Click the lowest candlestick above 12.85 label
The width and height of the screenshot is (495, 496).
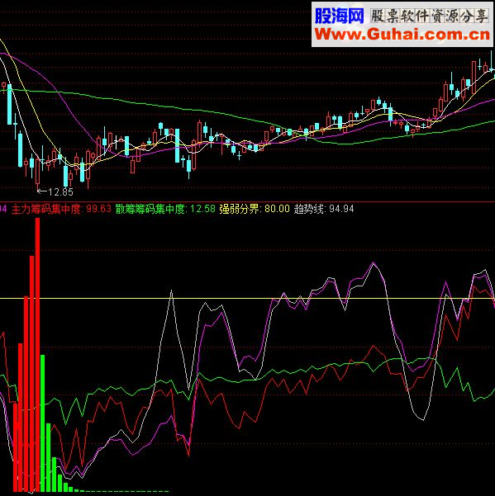click(38, 172)
